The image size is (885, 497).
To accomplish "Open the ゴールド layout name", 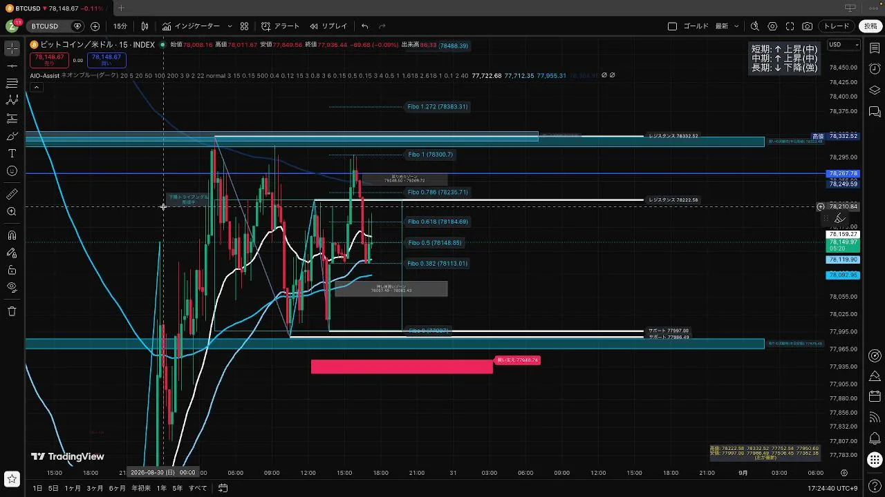I will [696, 26].
